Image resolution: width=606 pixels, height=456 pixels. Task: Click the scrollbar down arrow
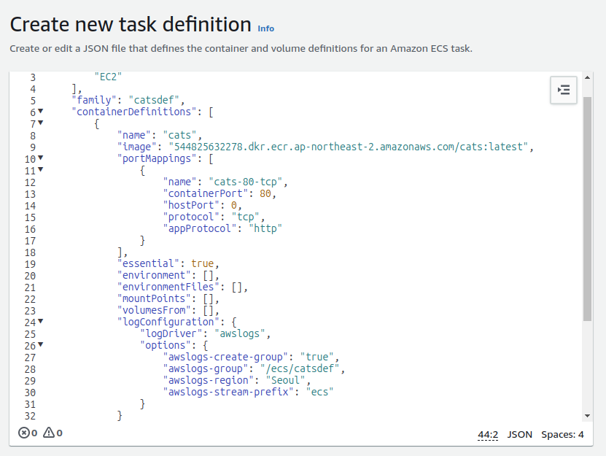(588, 415)
